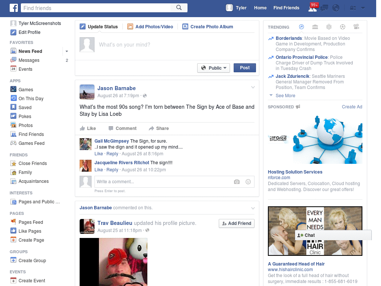Click Comment on Jason's post
This screenshot has height=286, width=381.
coord(122,128)
